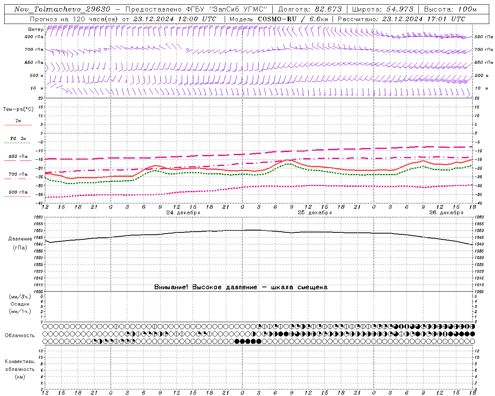Image resolution: width=495 pixels, height=396 pixels.
Task: Click the '24 декабря' date label
Action: pos(183,212)
